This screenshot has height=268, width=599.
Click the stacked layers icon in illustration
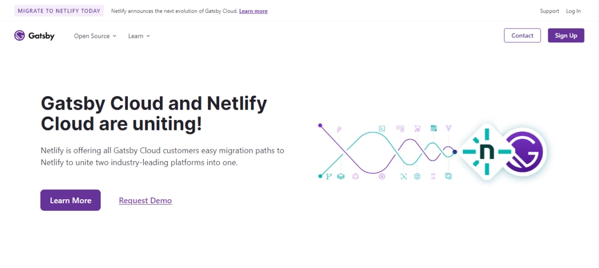point(341,176)
